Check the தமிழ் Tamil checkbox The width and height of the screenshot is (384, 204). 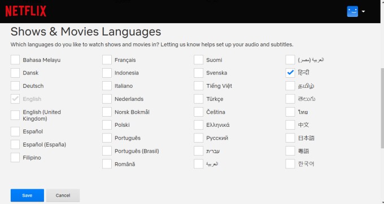(x=290, y=86)
